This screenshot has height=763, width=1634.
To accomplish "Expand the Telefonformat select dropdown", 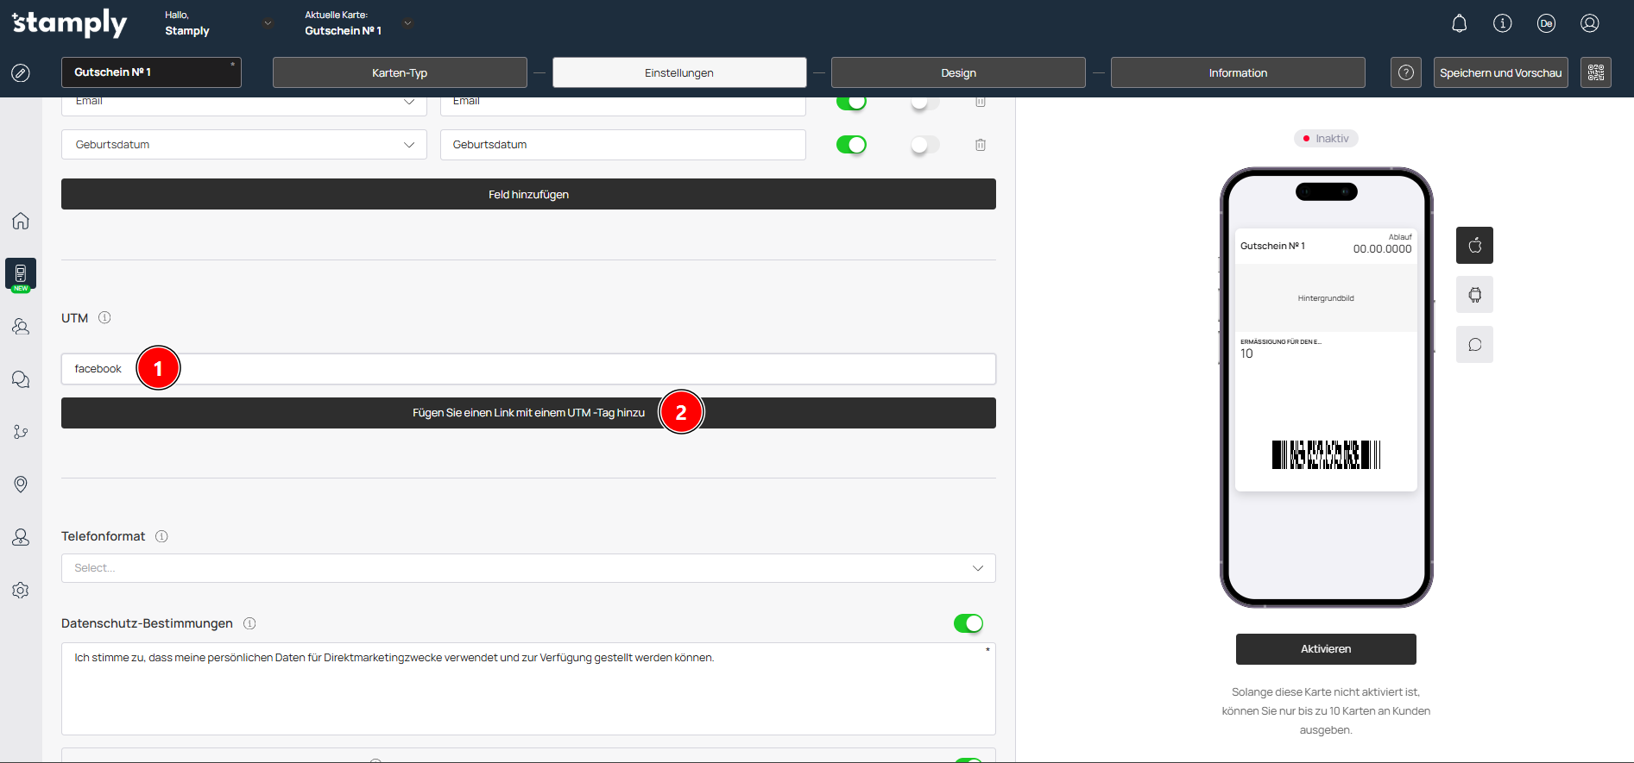I will (x=528, y=568).
